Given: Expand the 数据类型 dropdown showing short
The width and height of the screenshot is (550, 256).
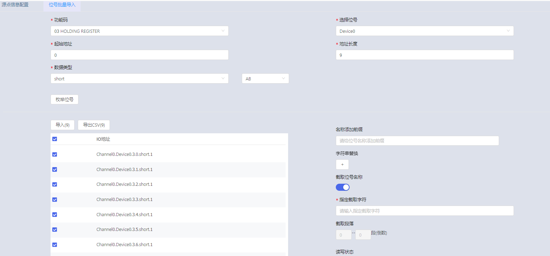Looking at the screenshot, I should [x=139, y=79].
